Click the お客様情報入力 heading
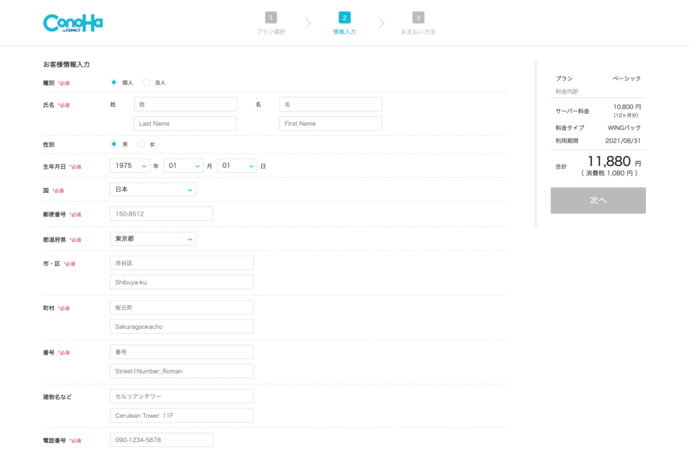 click(67, 64)
